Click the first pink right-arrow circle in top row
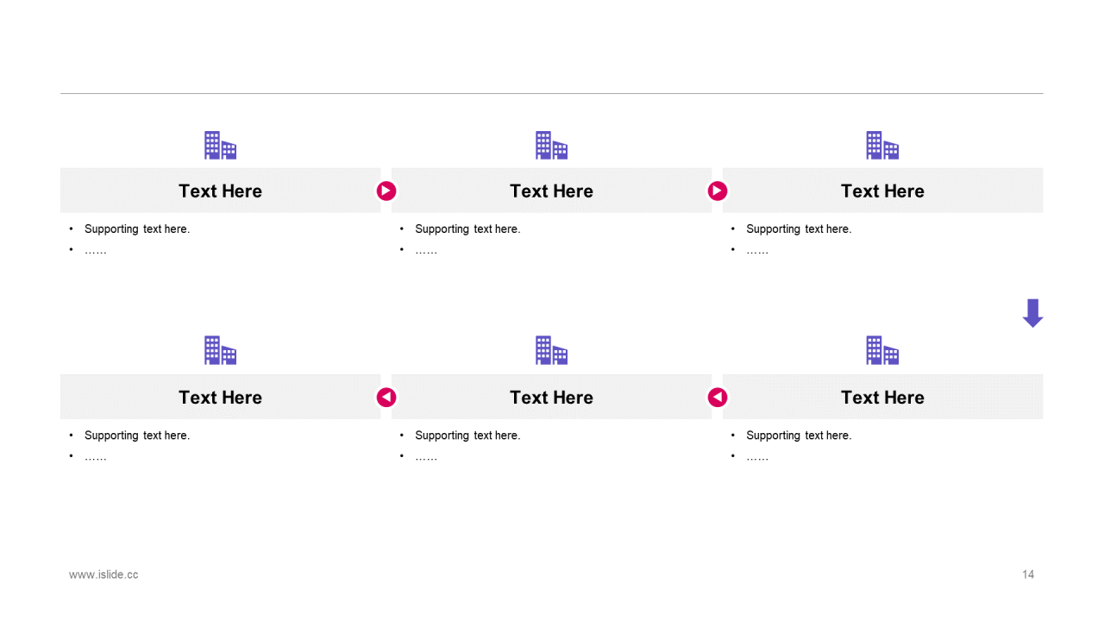1104x621 pixels. click(386, 191)
